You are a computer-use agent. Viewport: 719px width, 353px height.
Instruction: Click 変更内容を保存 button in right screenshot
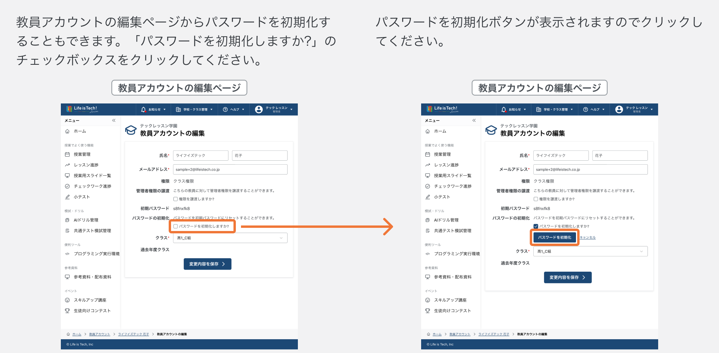coord(568,278)
